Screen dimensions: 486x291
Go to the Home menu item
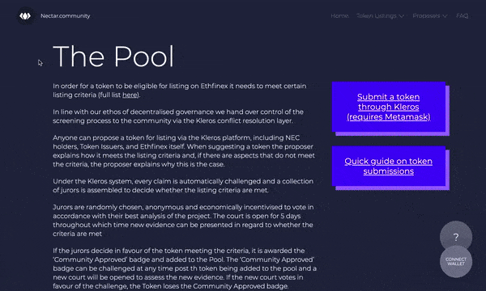point(339,16)
